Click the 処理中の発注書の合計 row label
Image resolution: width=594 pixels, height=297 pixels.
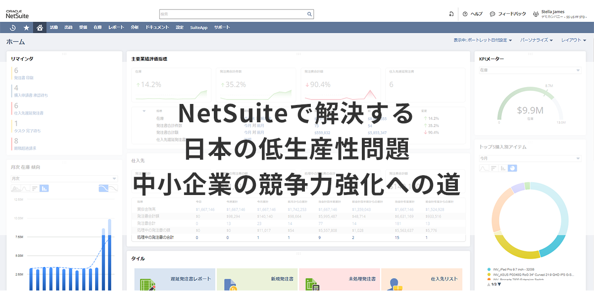tap(156, 238)
